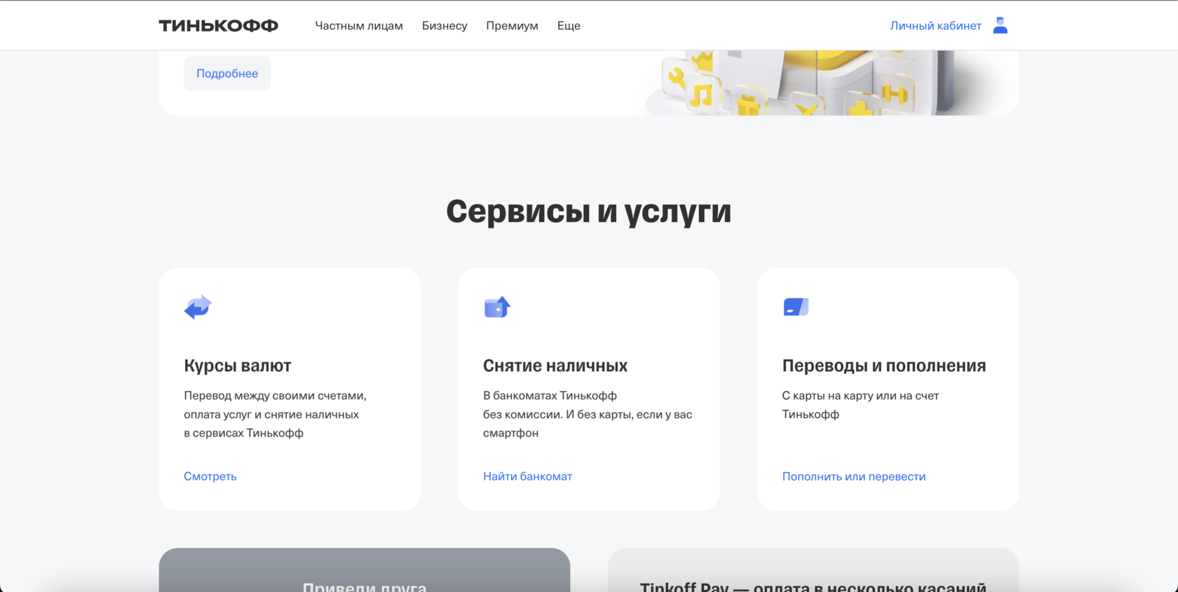Open the user profile icon

[1000, 25]
